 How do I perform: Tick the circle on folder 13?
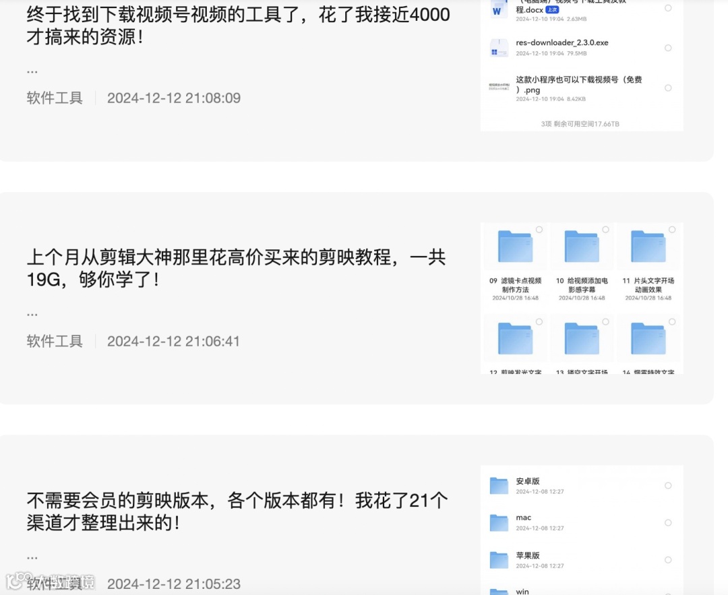(605, 321)
